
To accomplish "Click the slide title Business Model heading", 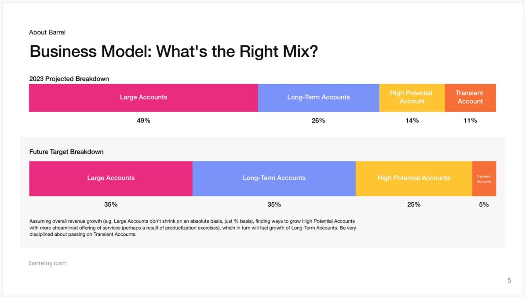I will pyautogui.click(x=173, y=51).
